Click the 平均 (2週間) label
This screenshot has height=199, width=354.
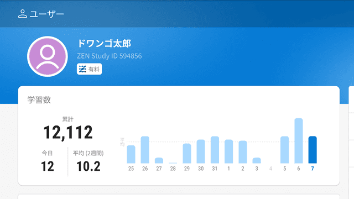pyautogui.click(x=88, y=153)
